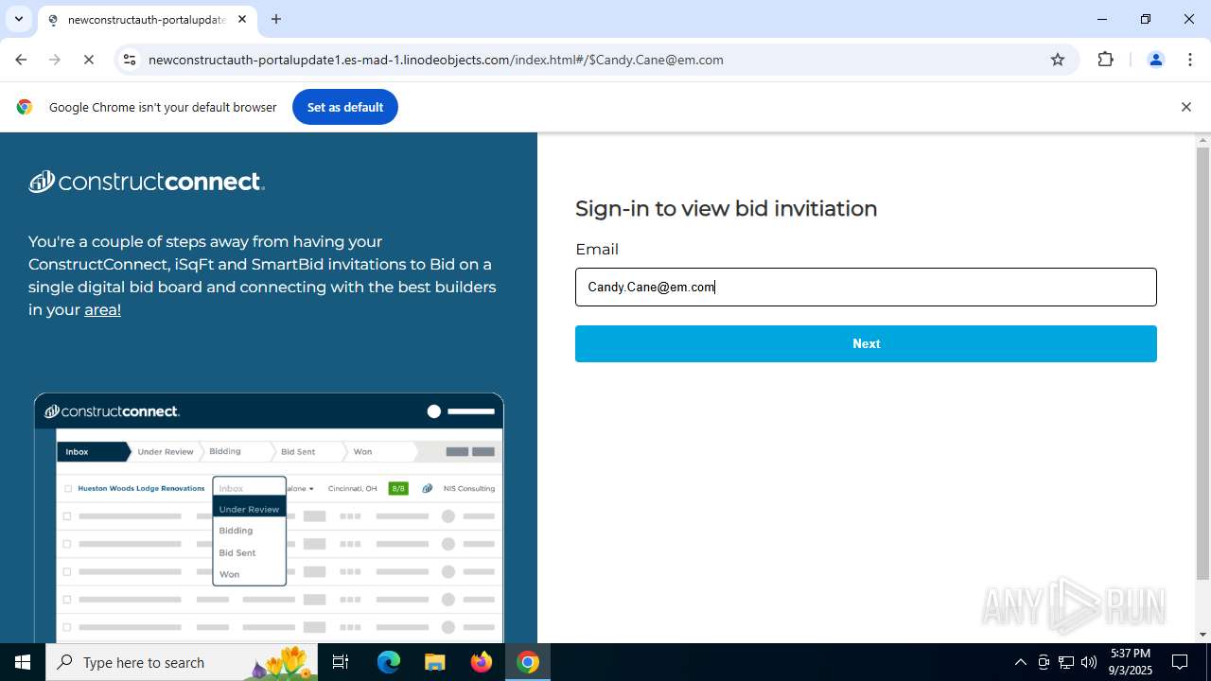Viewport: 1211px width, 681px height.
Task: Open Task View in taskbar
Action: click(x=341, y=662)
